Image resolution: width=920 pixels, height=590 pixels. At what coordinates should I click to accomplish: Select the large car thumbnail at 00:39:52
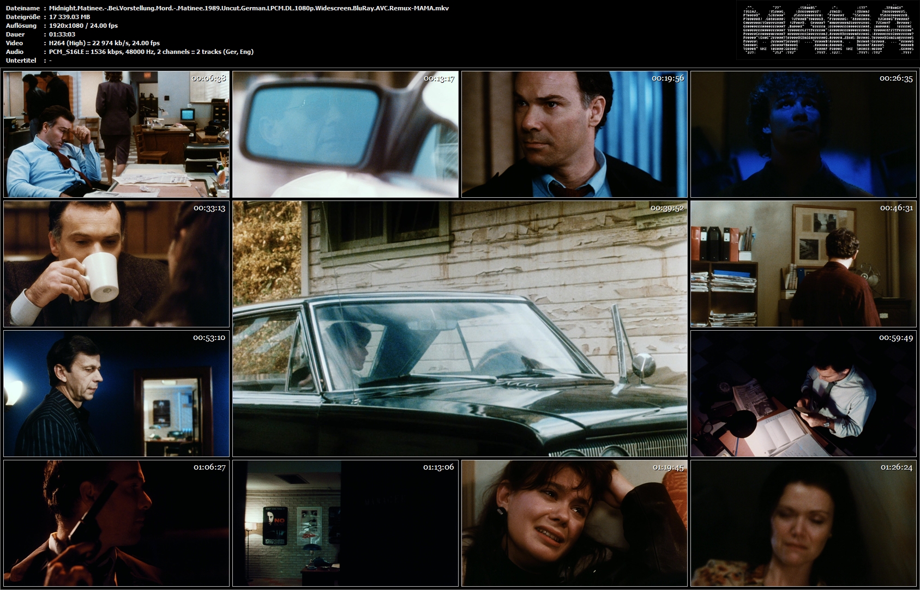tap(460, 329)
